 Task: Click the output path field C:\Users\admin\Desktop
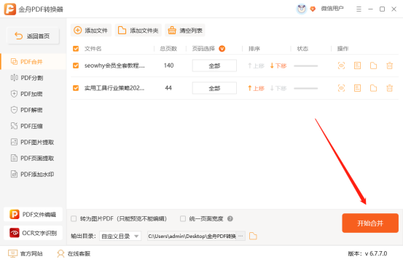(x=192, y=236)
